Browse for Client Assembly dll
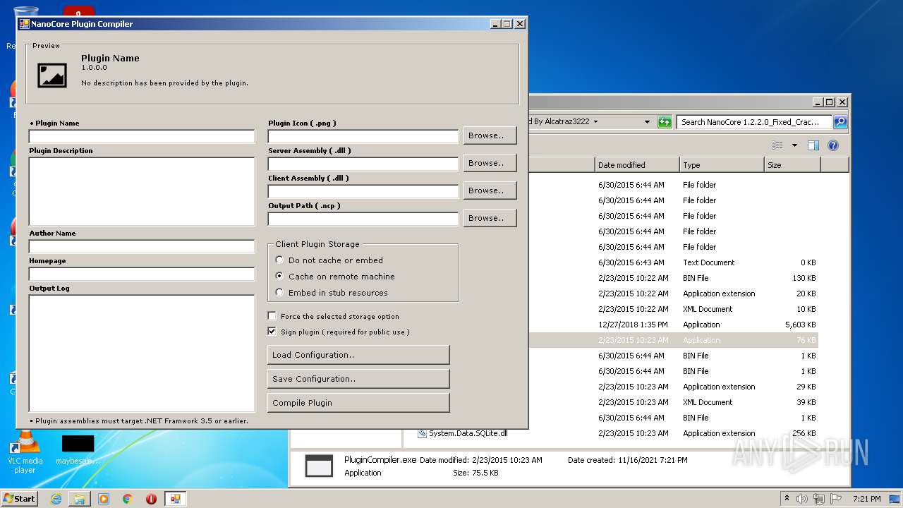Viewport: 903px width, 508px height. pos(490,190)
